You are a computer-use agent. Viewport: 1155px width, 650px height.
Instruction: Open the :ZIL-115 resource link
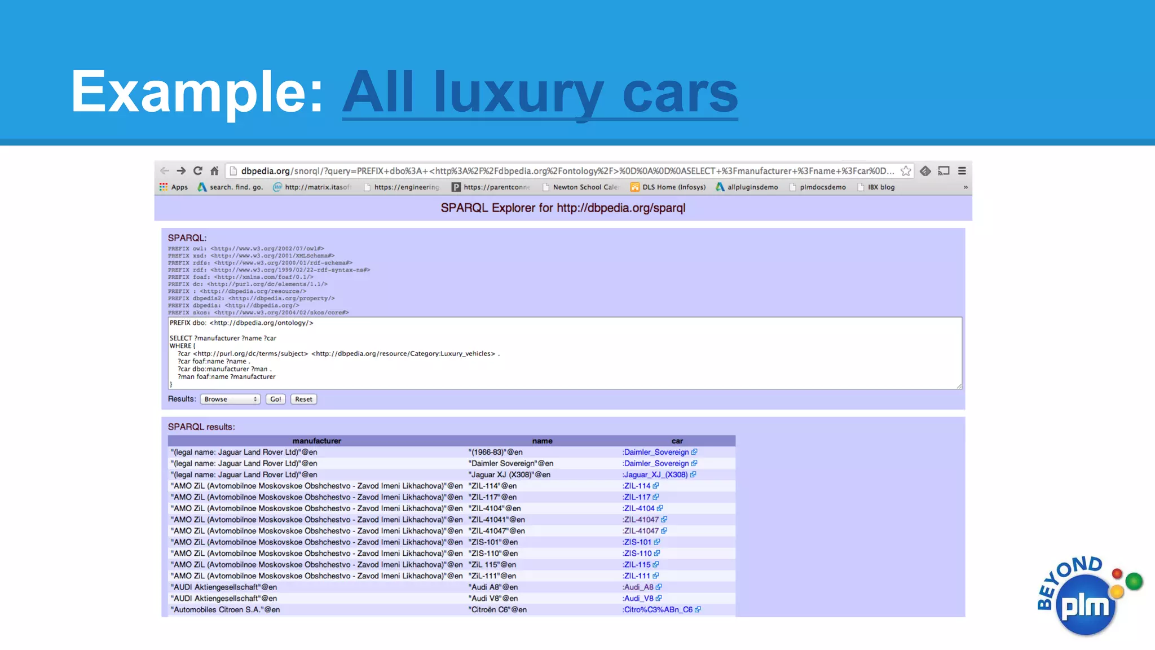(x=636, y=564)
